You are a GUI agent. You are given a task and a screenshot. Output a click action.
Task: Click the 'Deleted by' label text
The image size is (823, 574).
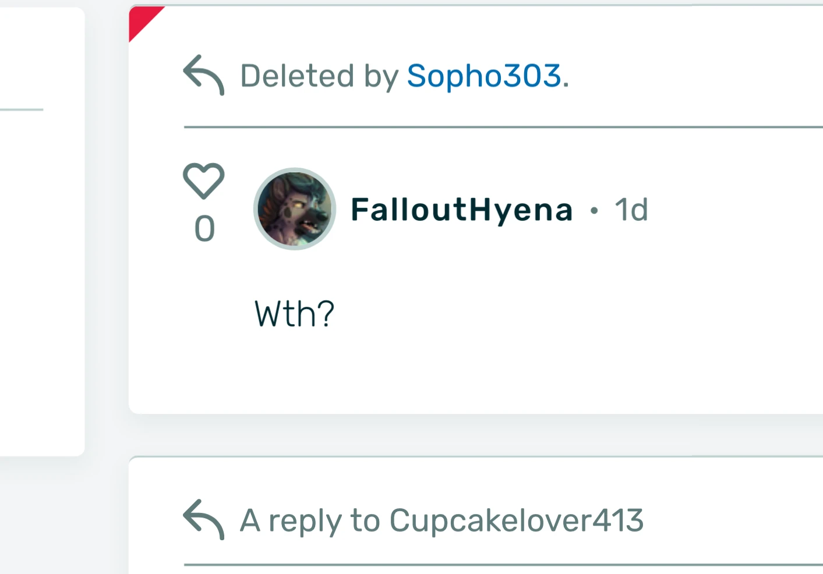pos(319,76)
